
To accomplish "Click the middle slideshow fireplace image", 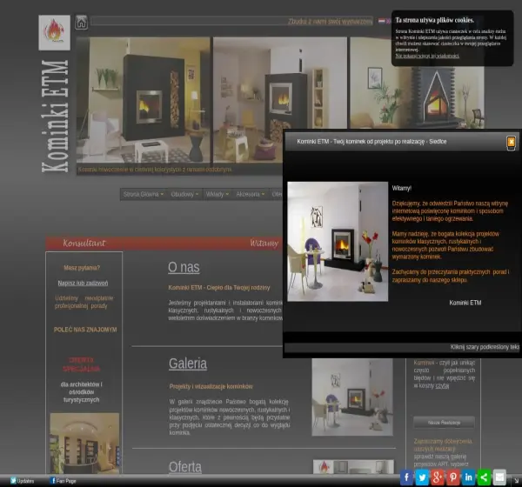I will (280, 83).
